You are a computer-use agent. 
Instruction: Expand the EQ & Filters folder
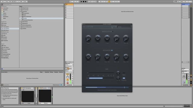pyautogui.click(x=20, y=22)
